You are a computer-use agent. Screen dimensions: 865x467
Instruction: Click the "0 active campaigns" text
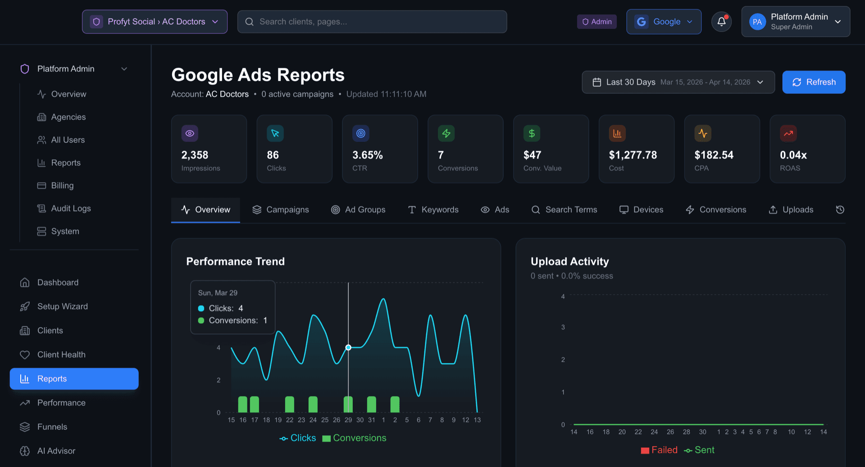297,94
